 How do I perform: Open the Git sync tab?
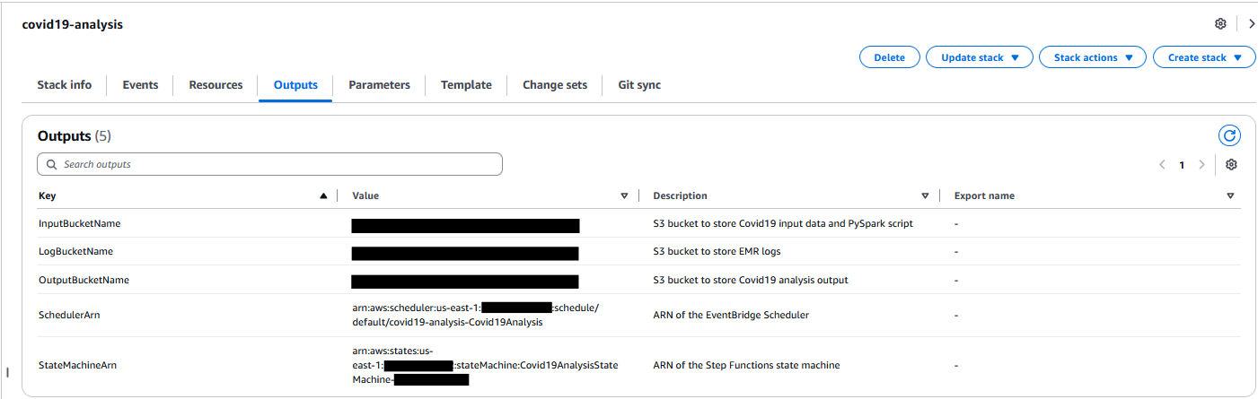click(x=639, y=85)
